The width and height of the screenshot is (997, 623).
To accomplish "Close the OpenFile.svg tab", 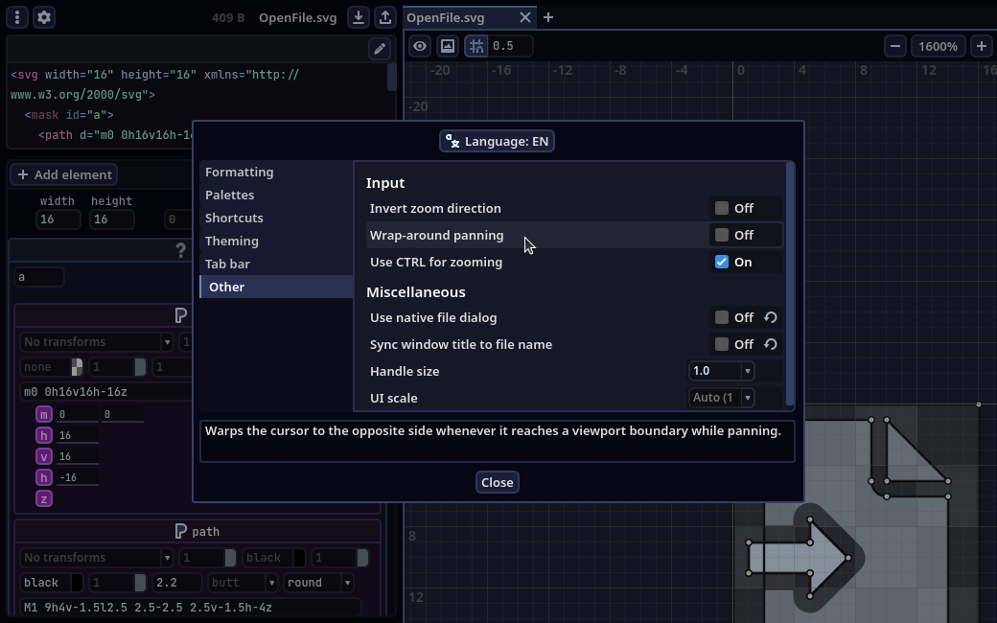I will (x=524, y=18).
